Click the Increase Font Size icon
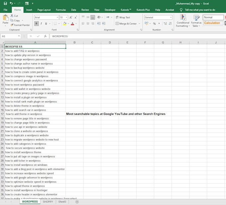 click(71, 17)
